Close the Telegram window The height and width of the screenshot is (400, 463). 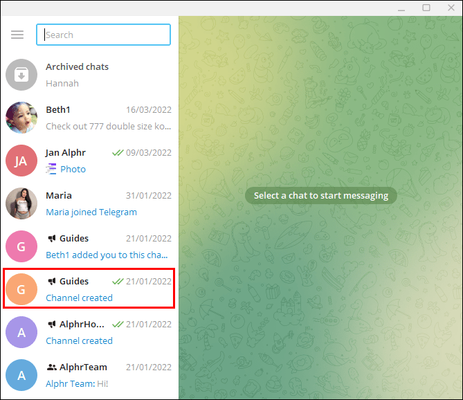click(x=451, y=8)
